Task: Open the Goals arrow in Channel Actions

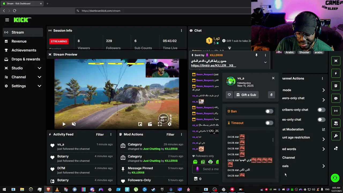Action: click(323, 166)
